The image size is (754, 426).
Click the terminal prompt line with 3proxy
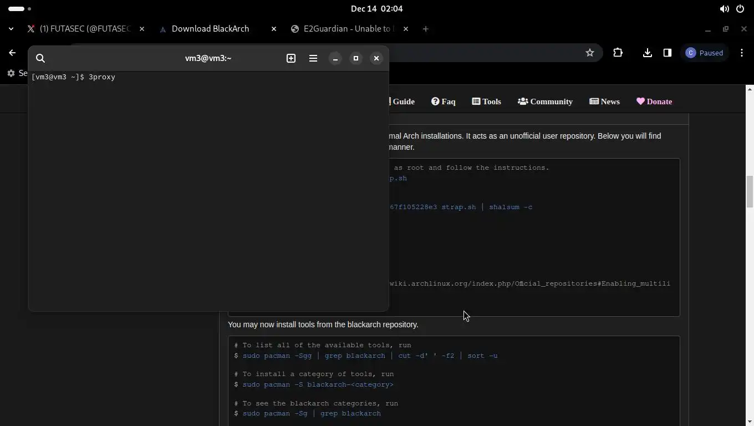click(74, 77)
